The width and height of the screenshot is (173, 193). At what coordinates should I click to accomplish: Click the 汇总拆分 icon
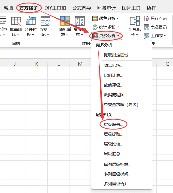[135, 21]
